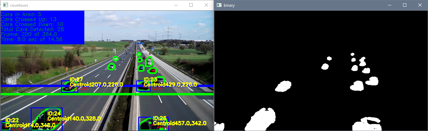Select the binary title bar text
The height and width of the screenshot is (131, 428).
point(230,5)
